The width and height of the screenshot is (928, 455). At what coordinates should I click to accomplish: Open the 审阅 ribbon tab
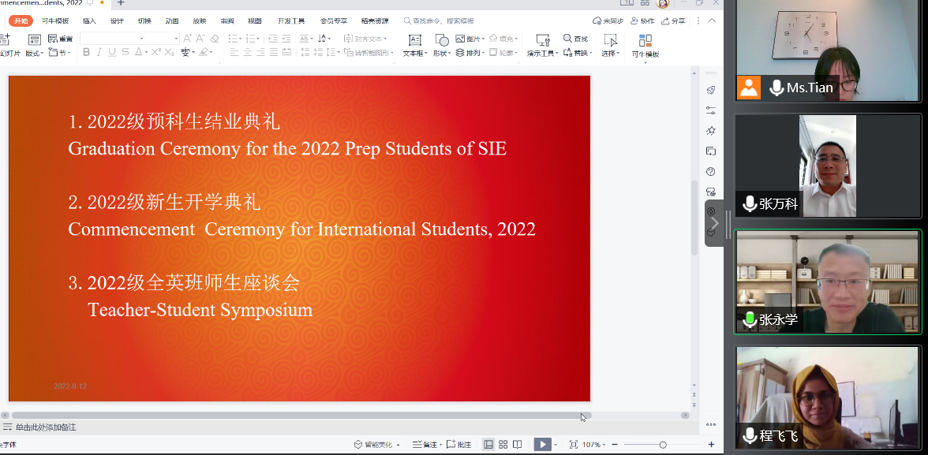226,21
